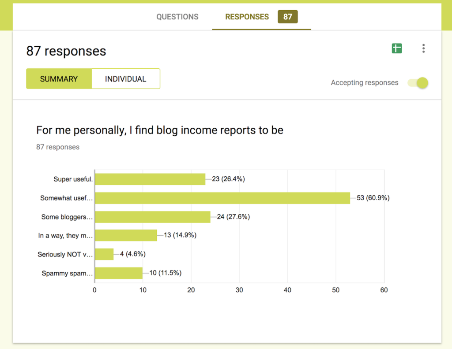Viewport: 452px width, 349px height.
Task: Click the 'In a way, they m…' bar
Action: coord(126,235)
